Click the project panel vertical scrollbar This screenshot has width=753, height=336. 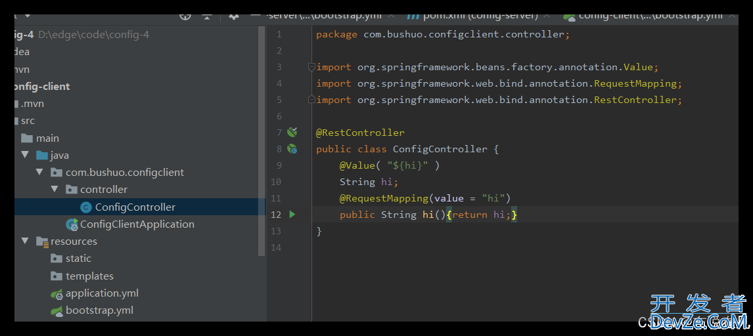tap(262, 140)
